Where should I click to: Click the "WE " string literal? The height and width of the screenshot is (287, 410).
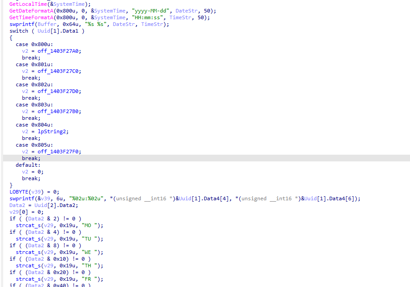pyautogui.click(x=90, y=252)
